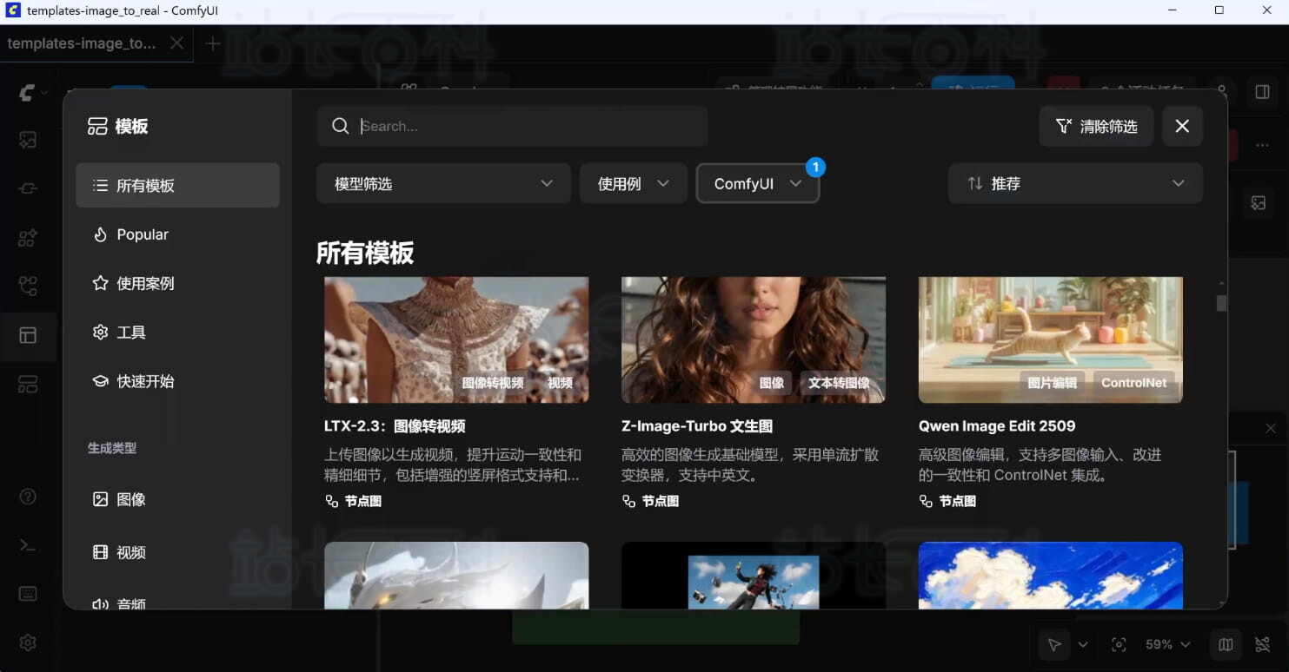The width and height of the screenshot is (1289, 672).
Task: Click the 生成类型 section label
Action: click(x=112, y=448)
